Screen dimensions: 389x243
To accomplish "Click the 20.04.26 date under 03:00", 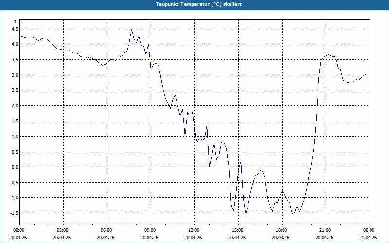I will tap(62, 237).
